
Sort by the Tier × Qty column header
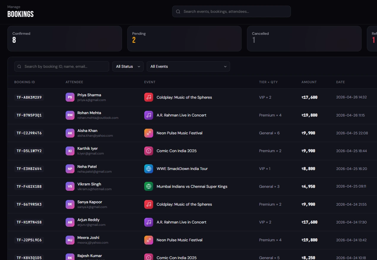[268, 82]
